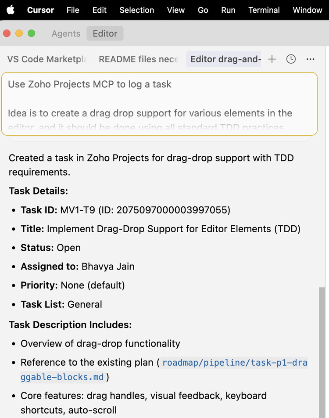Open the Go menu

(203, 10)
